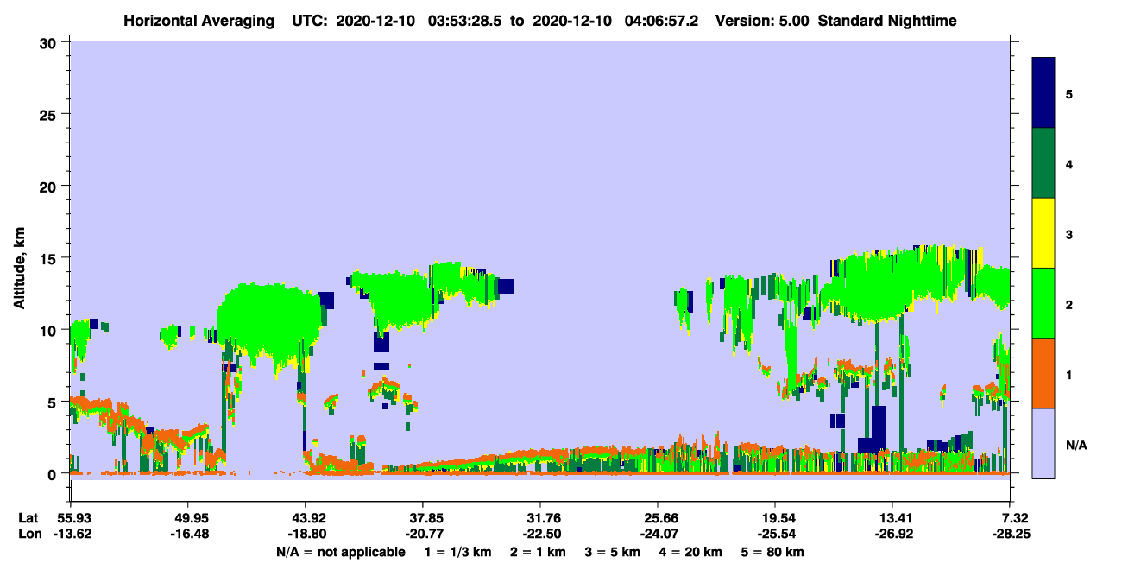Click the longitude value -22.50
Image resolution: width=1122 pixels, height=576 pixels.
tap(540, 535)
